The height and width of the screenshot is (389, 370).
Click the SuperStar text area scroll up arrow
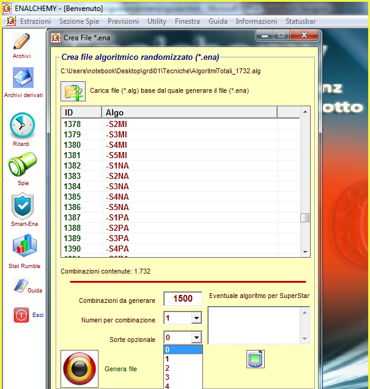point(305,313)
